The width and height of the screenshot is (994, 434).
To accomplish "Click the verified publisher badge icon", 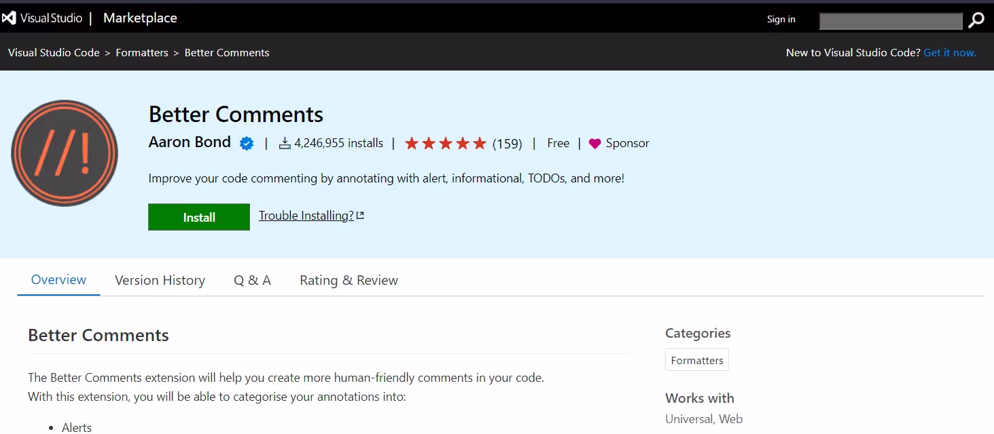I will (246, 143).
